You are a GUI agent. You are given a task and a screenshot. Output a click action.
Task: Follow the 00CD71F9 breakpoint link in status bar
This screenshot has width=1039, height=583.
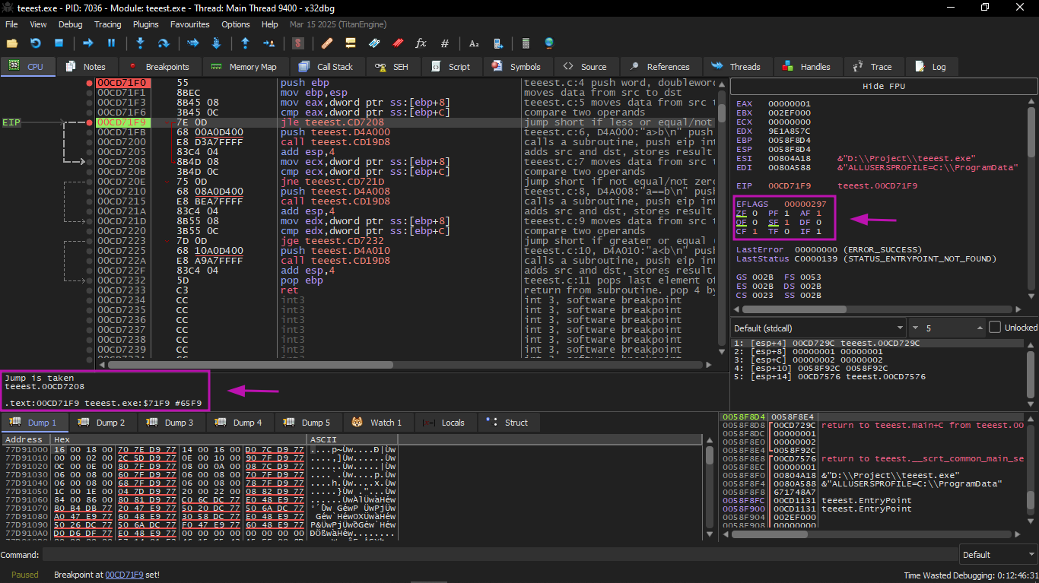tap(124, 575)
